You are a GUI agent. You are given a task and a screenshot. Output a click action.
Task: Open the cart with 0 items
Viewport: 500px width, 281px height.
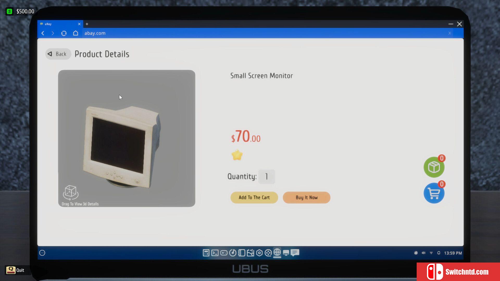point(433,193)
